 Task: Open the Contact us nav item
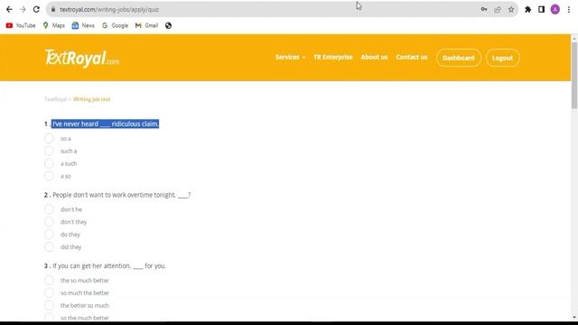[x=412, y=57]
